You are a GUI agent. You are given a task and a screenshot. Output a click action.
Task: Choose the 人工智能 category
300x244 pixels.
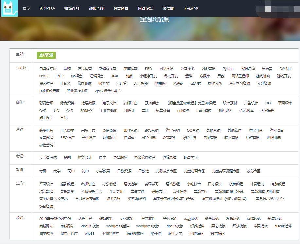[x=141, y=83]
